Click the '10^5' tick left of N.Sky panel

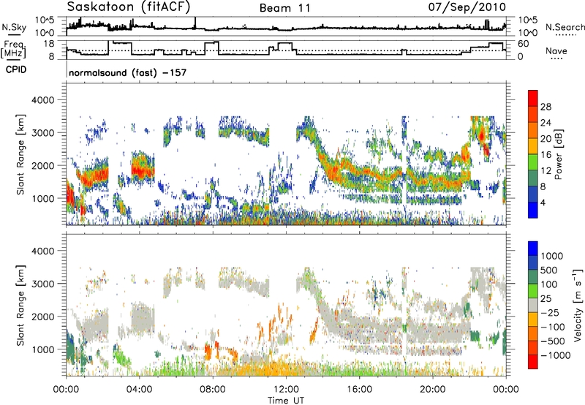45,20
